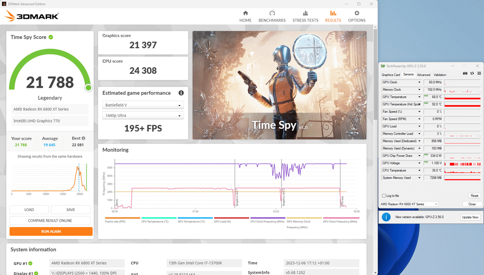Click the GPU Voltage sensor graph
This screenshot has width=484, height=275.
coord(462,163)
